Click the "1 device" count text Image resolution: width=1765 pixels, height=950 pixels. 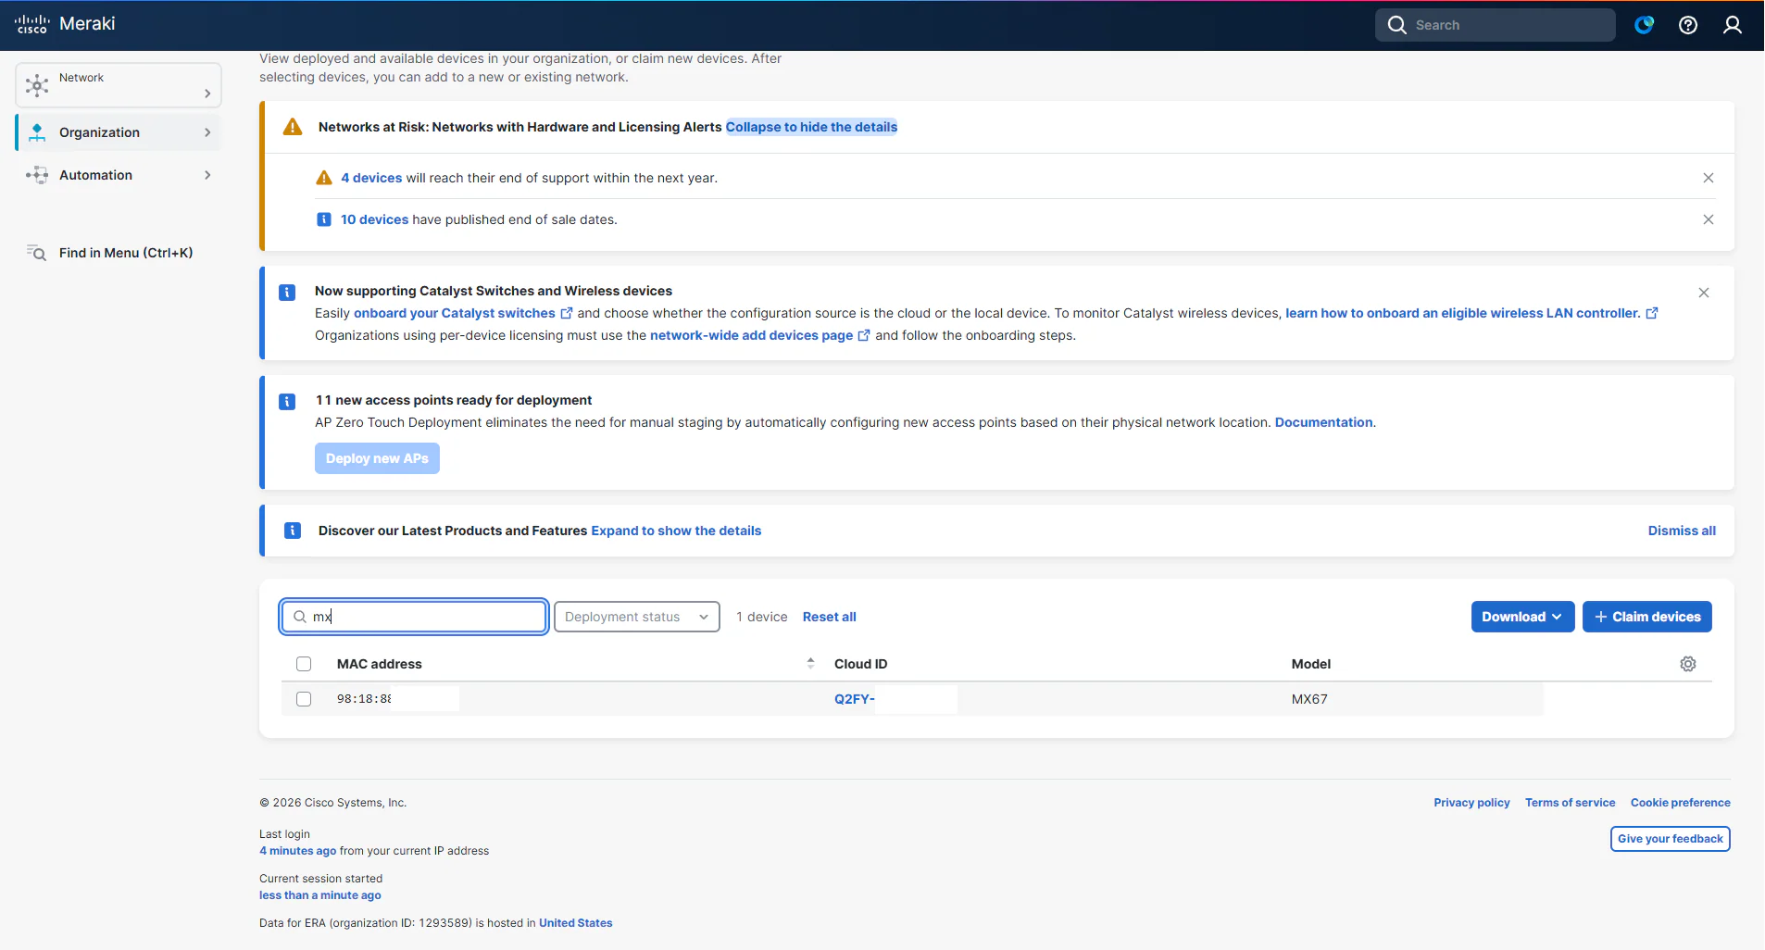[762, 617]
